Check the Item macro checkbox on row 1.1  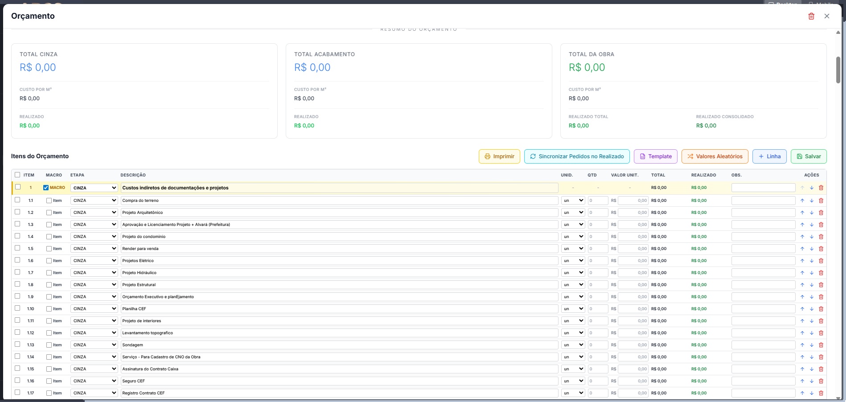pos(49,201)
